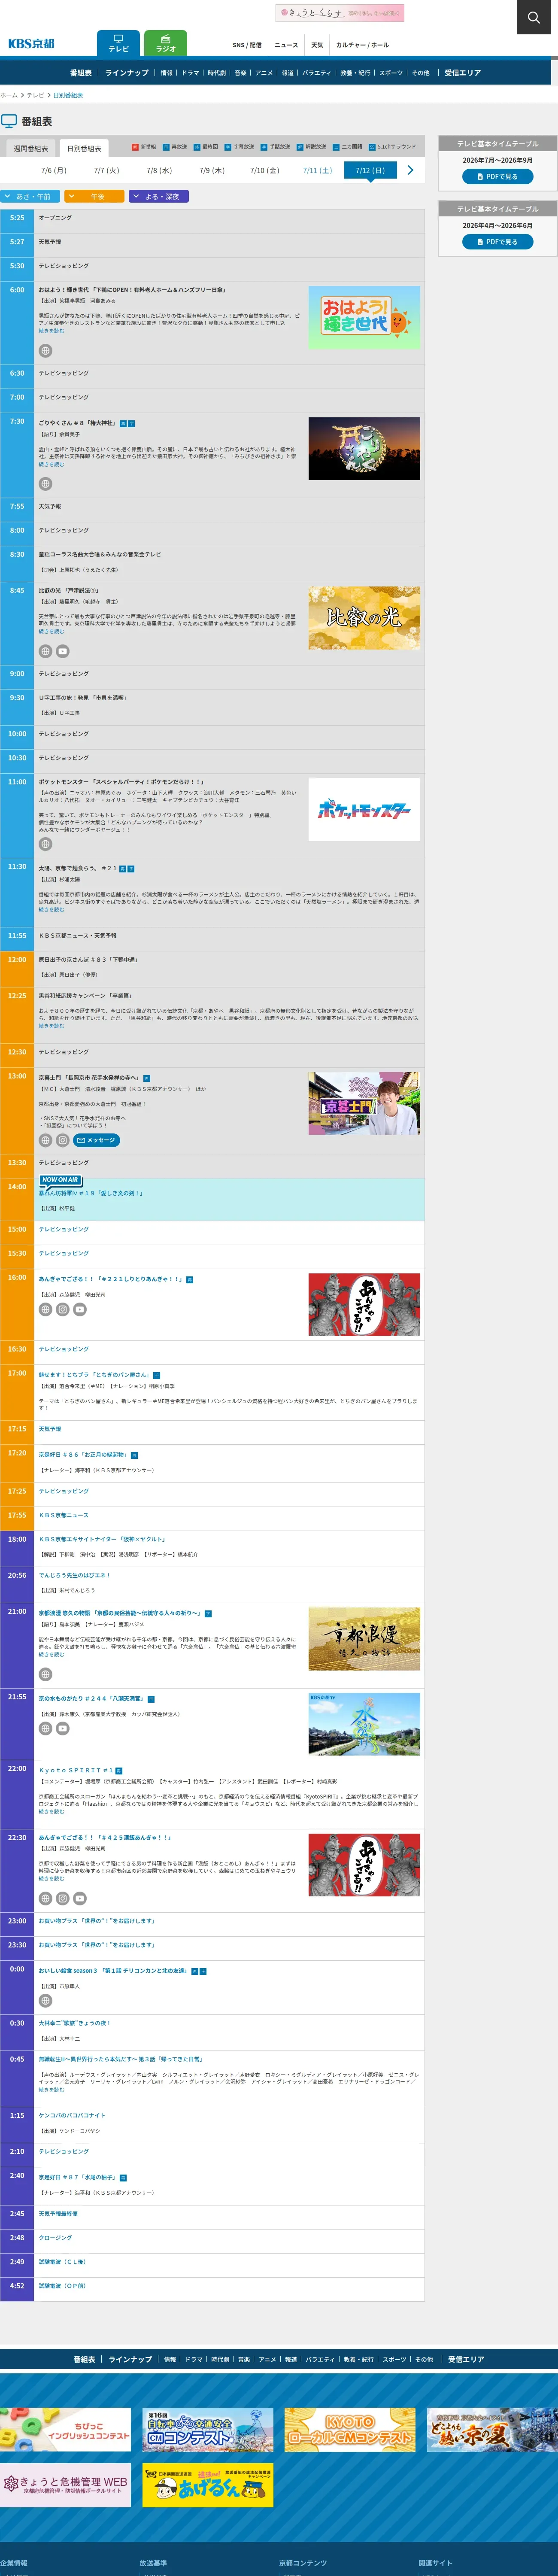The height and width of the screenshot is (2576, 558).
Task: Switch to the テレビ tab
Action: [x=118, y=43]
